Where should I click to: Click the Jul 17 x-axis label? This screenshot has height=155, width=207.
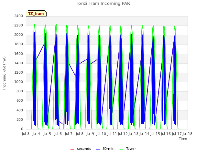coord(177,134)
